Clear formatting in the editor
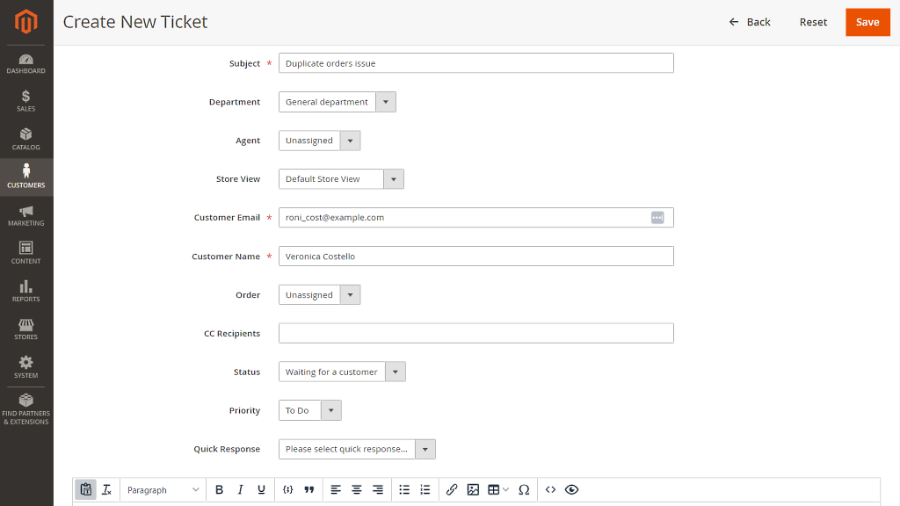This screenshot has height=506, width=900. click(106, 489)
